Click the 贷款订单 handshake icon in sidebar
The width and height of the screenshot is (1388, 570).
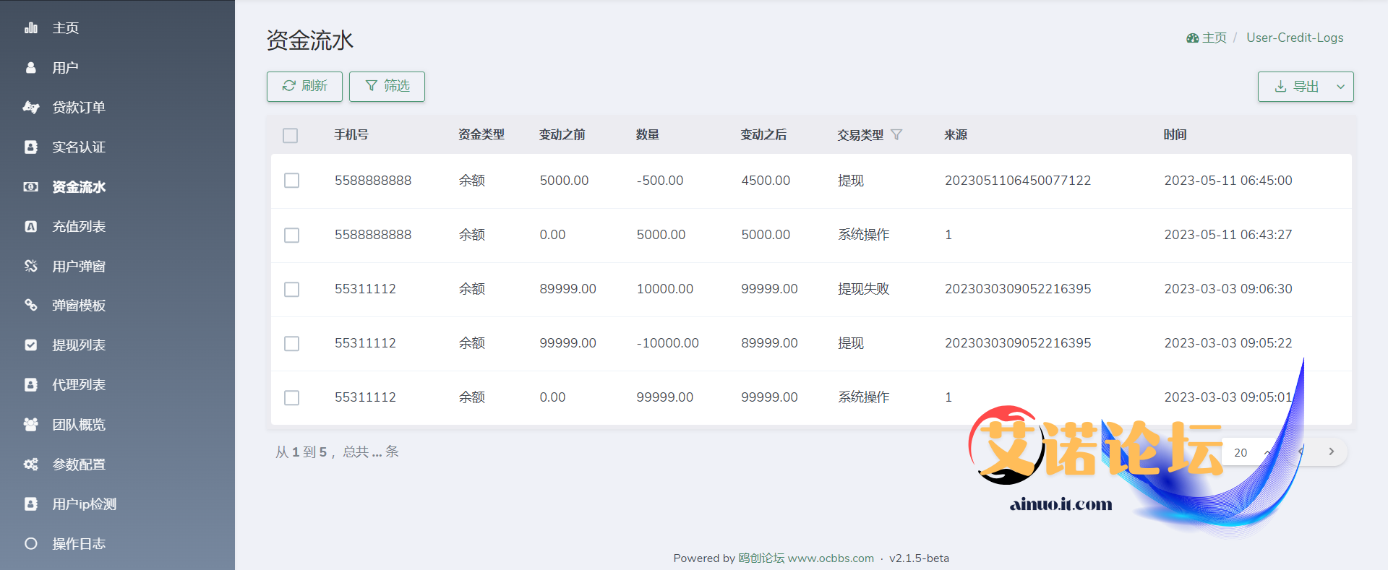(x=31, y=108)
